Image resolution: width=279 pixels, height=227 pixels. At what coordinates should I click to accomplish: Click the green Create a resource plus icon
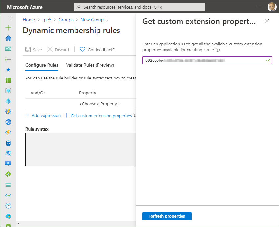(x=8, y=28)
